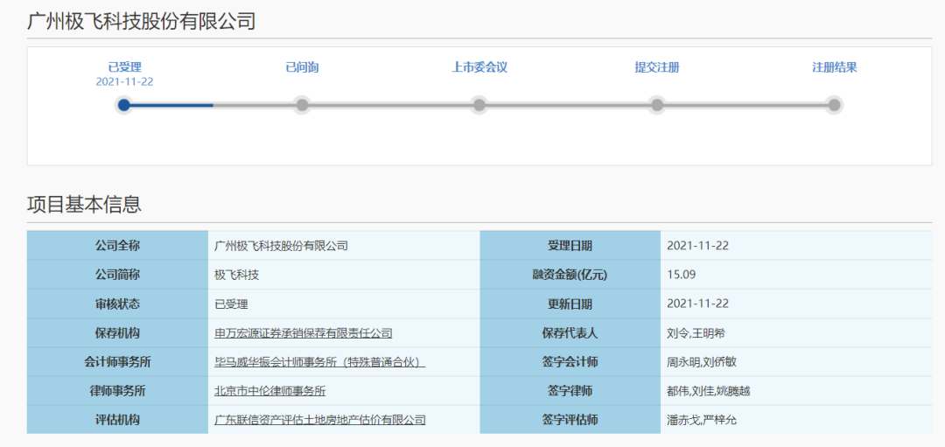945x447 pixels.
Task: Click the 上市委会议 progress step dot
Action: pos(479,105)
